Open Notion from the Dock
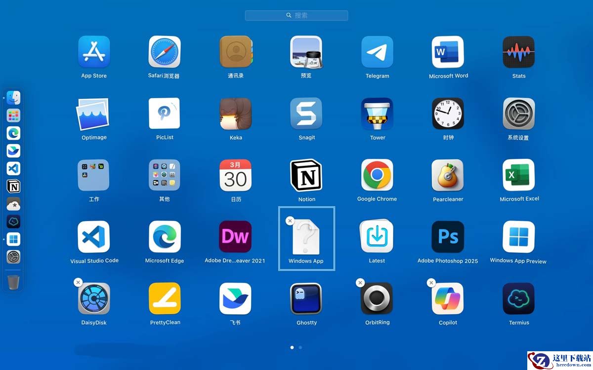 pyautogui.click(x=13, y=186)
